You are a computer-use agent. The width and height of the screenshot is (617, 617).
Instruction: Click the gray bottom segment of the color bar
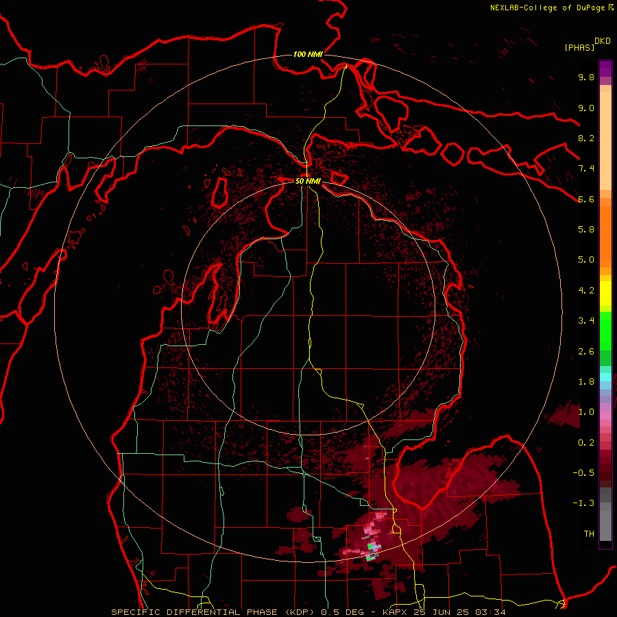(x=605, y=522)
